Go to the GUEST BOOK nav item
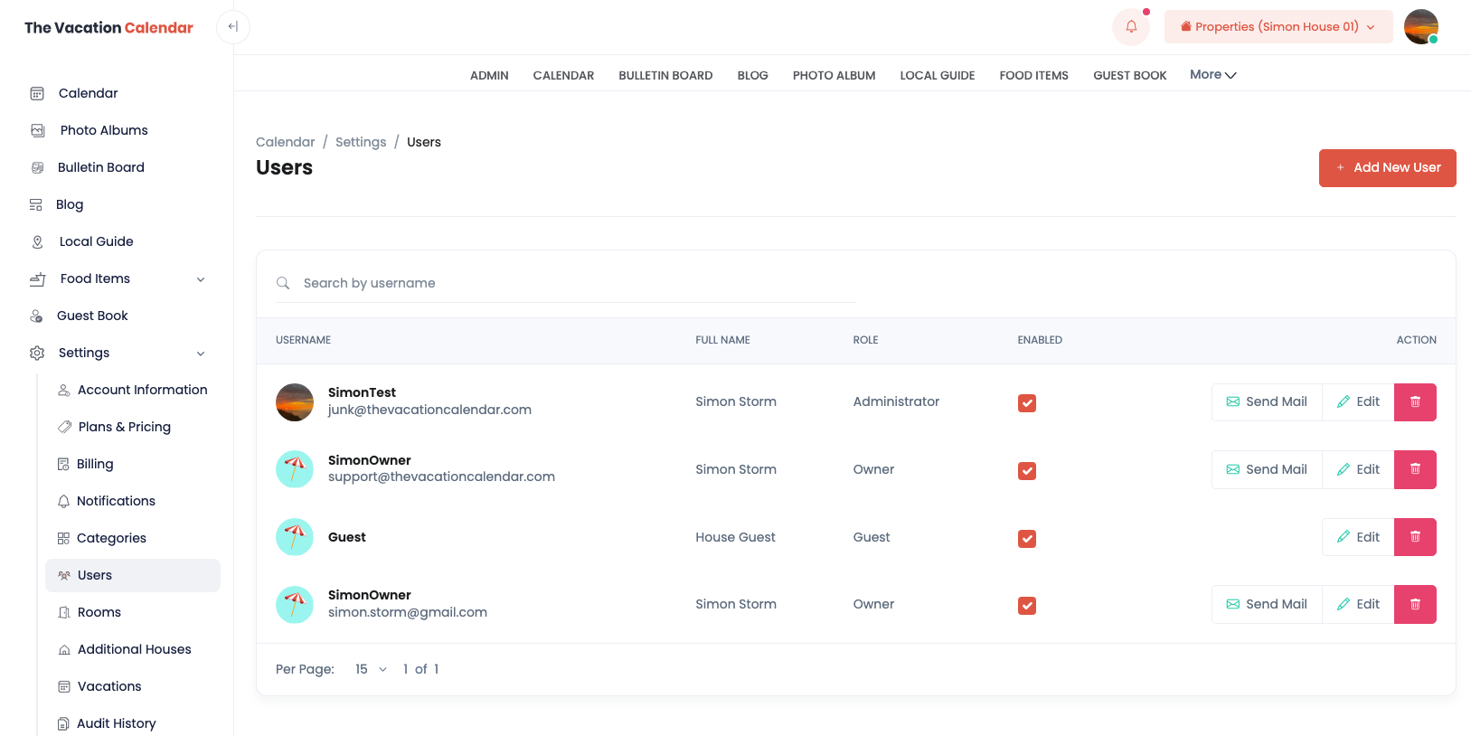1471x736 pixels. 1129,76
